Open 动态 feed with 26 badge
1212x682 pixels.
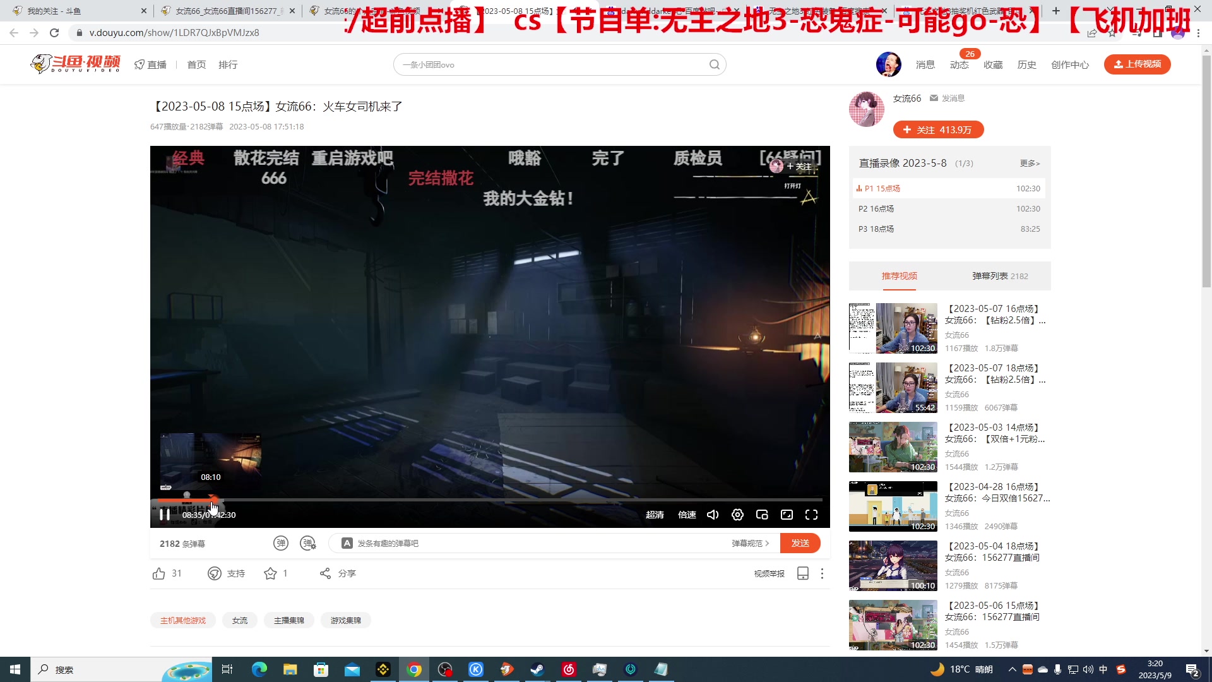(959, 64)
